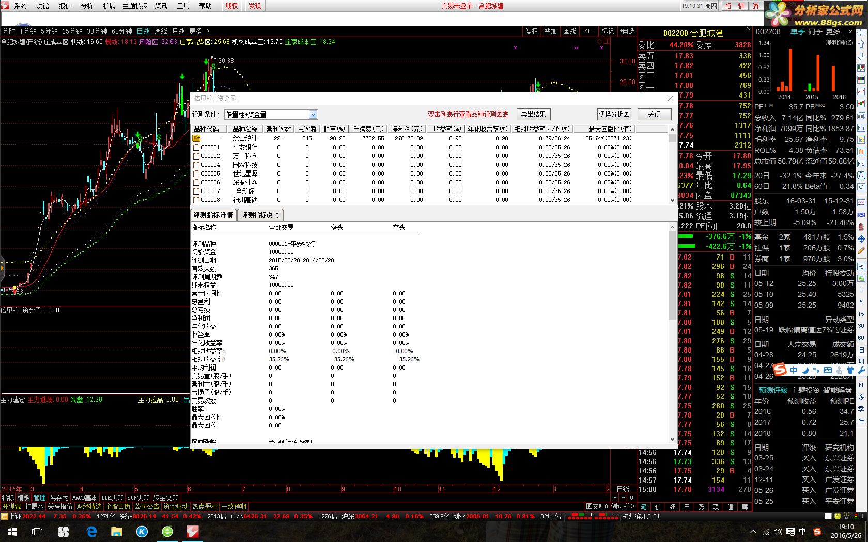Click the back arrow icon in right sidebar
This screenshot has width=868, height=542.
861,33
